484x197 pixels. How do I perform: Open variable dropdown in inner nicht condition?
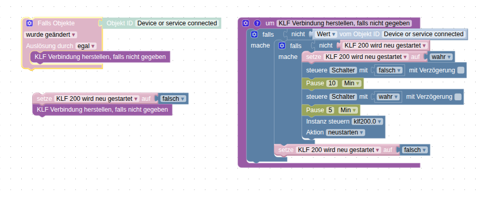(385, 46)
